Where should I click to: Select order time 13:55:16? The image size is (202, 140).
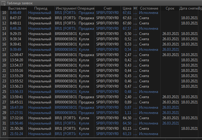[16, 71]
